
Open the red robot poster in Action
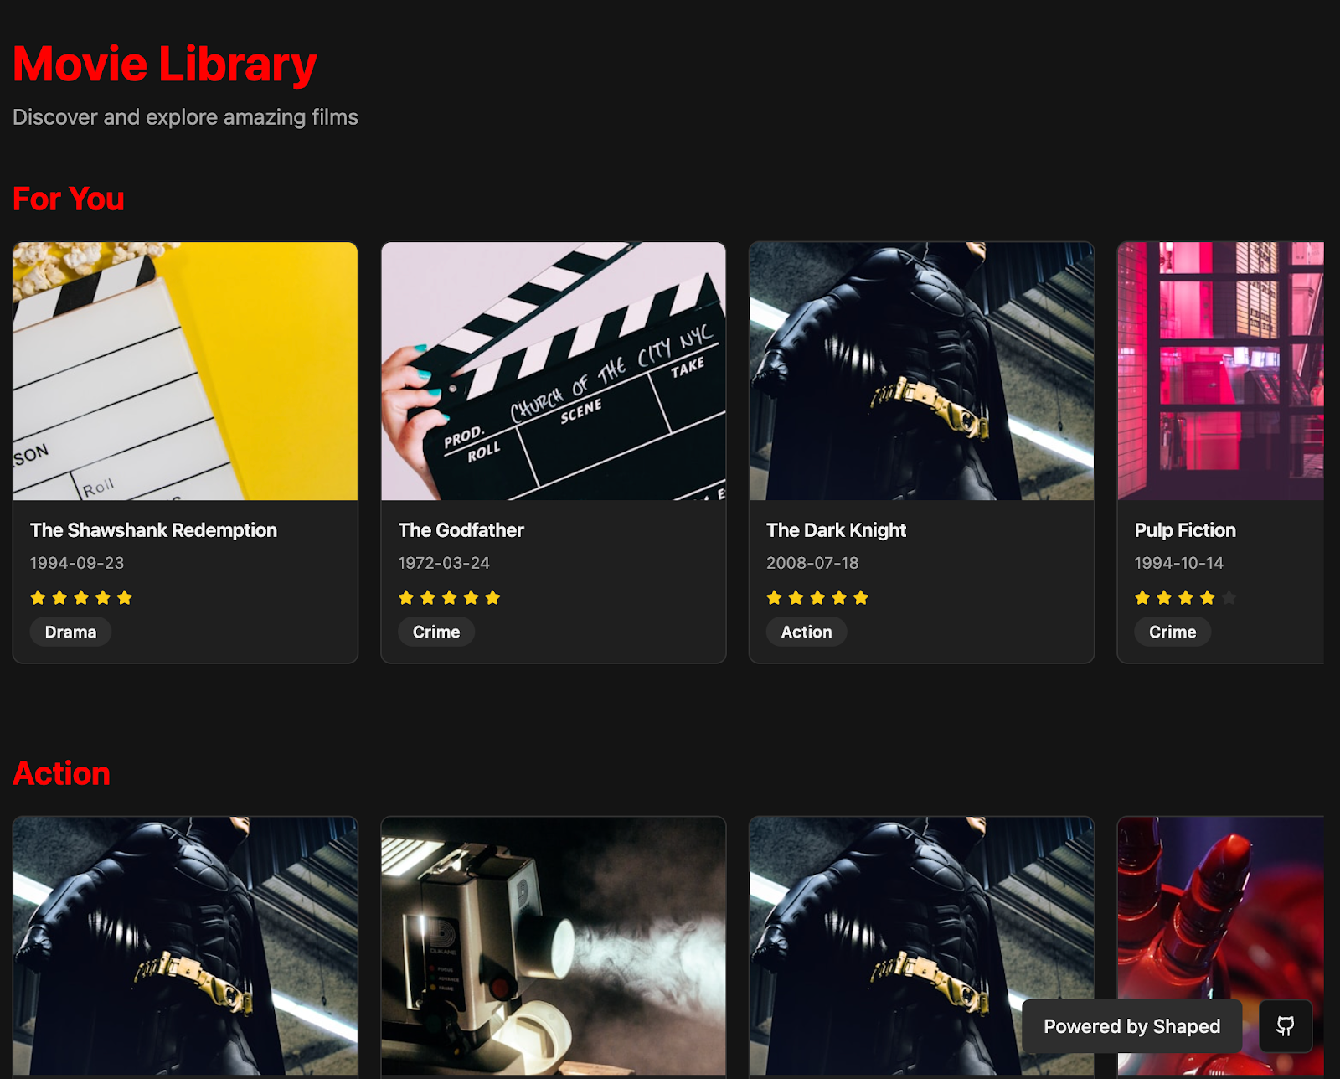pyautogui.click(x=1221, y=909)
